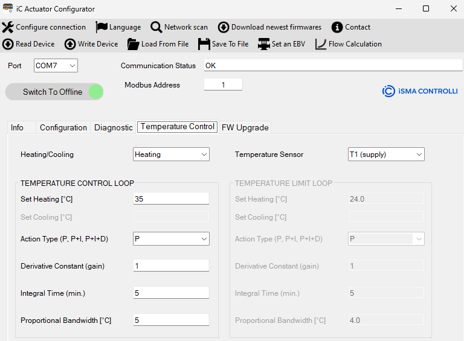Viewport: 464px width, 341px height.
Task: Select the Temperature Control tab
Action: (177, 127)
